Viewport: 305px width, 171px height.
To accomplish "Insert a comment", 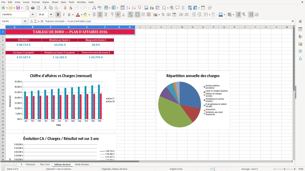I will click(x=177, y=8).
